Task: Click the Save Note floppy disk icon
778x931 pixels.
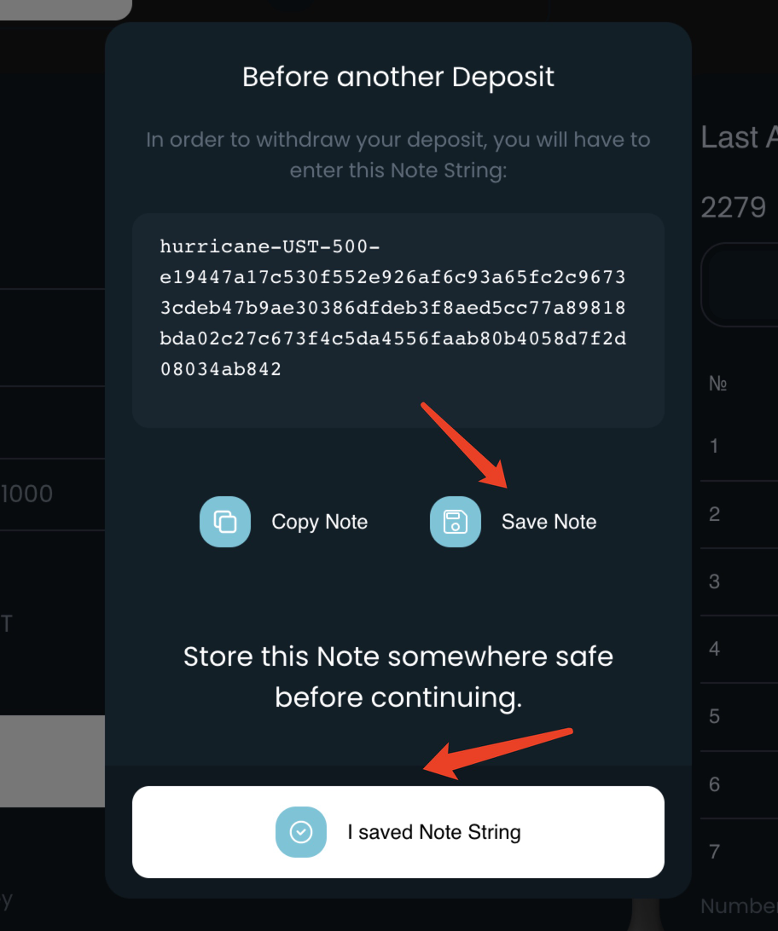Action: [456, 522]
